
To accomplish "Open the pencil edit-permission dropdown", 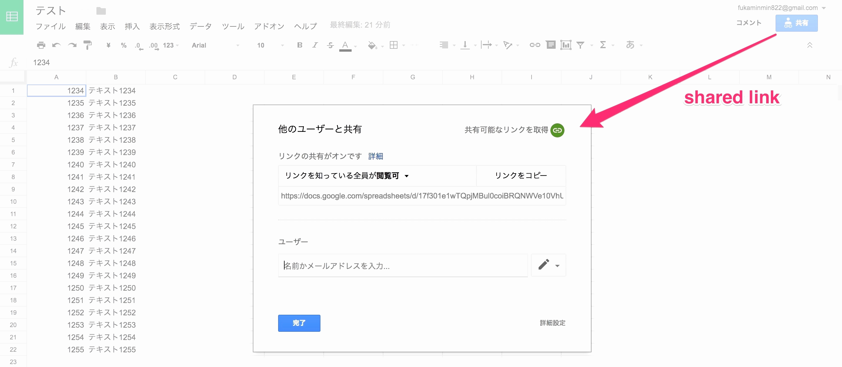I will point(549,265).
